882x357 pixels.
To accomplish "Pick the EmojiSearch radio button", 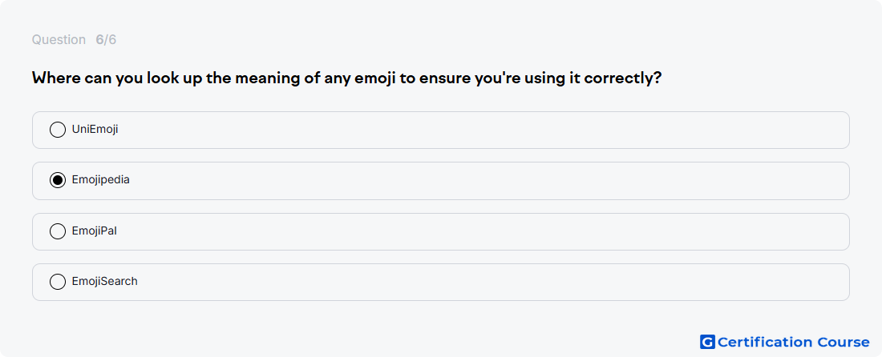I will 58,282.
